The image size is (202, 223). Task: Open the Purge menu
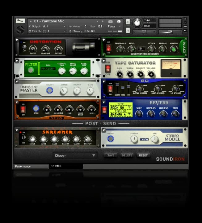(114, 26)
